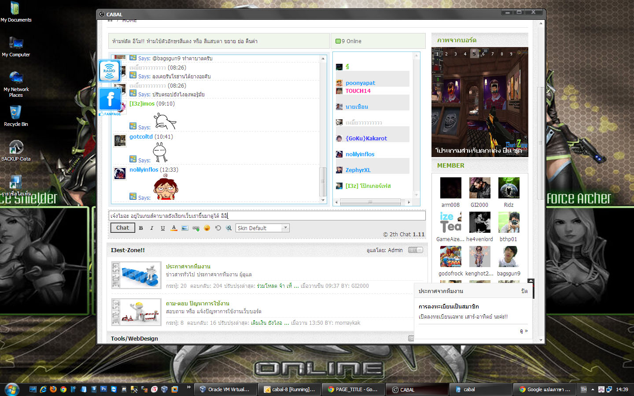
Task: Open the emoticon smiley picker
Action: (x=207, y=228)
